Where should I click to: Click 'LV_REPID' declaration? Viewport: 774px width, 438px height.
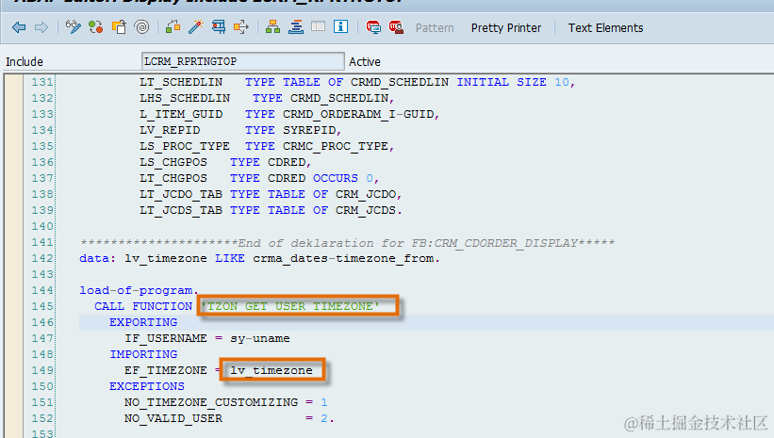pyautogui.click(x=170, y=130)
